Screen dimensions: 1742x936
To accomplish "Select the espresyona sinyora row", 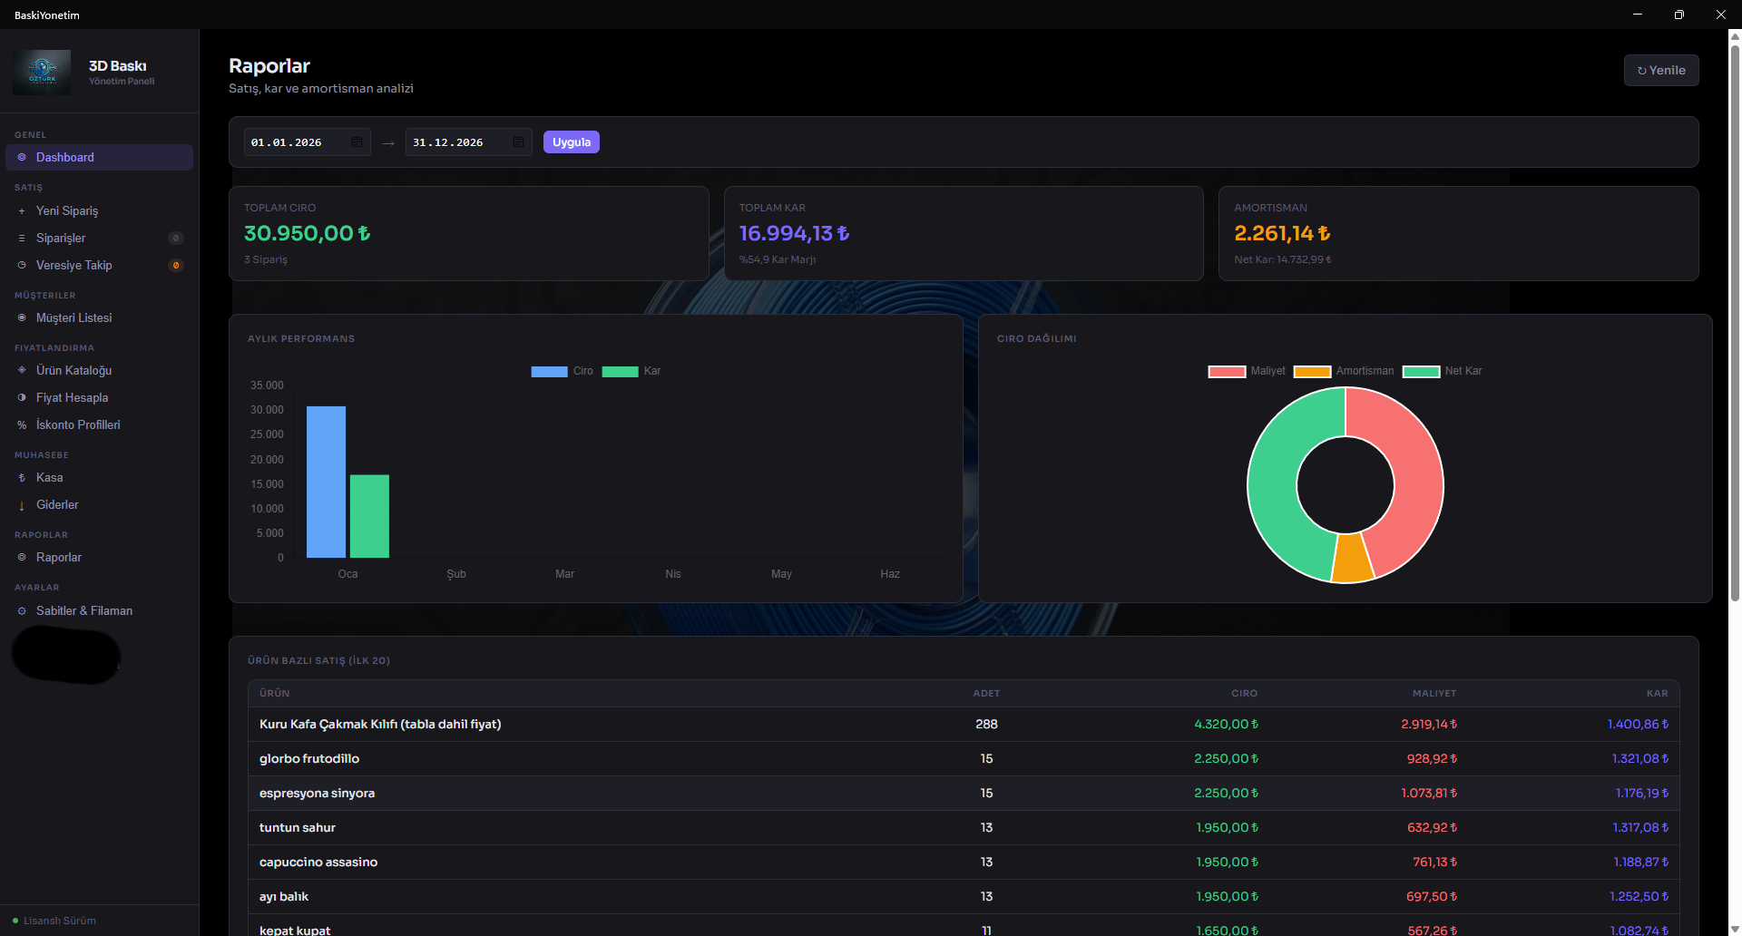I will click(x=964, y=793).
